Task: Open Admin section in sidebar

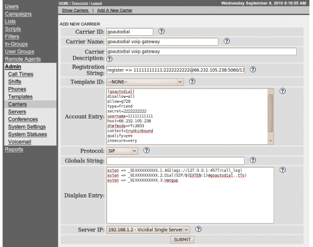Action: coord(13,66)
